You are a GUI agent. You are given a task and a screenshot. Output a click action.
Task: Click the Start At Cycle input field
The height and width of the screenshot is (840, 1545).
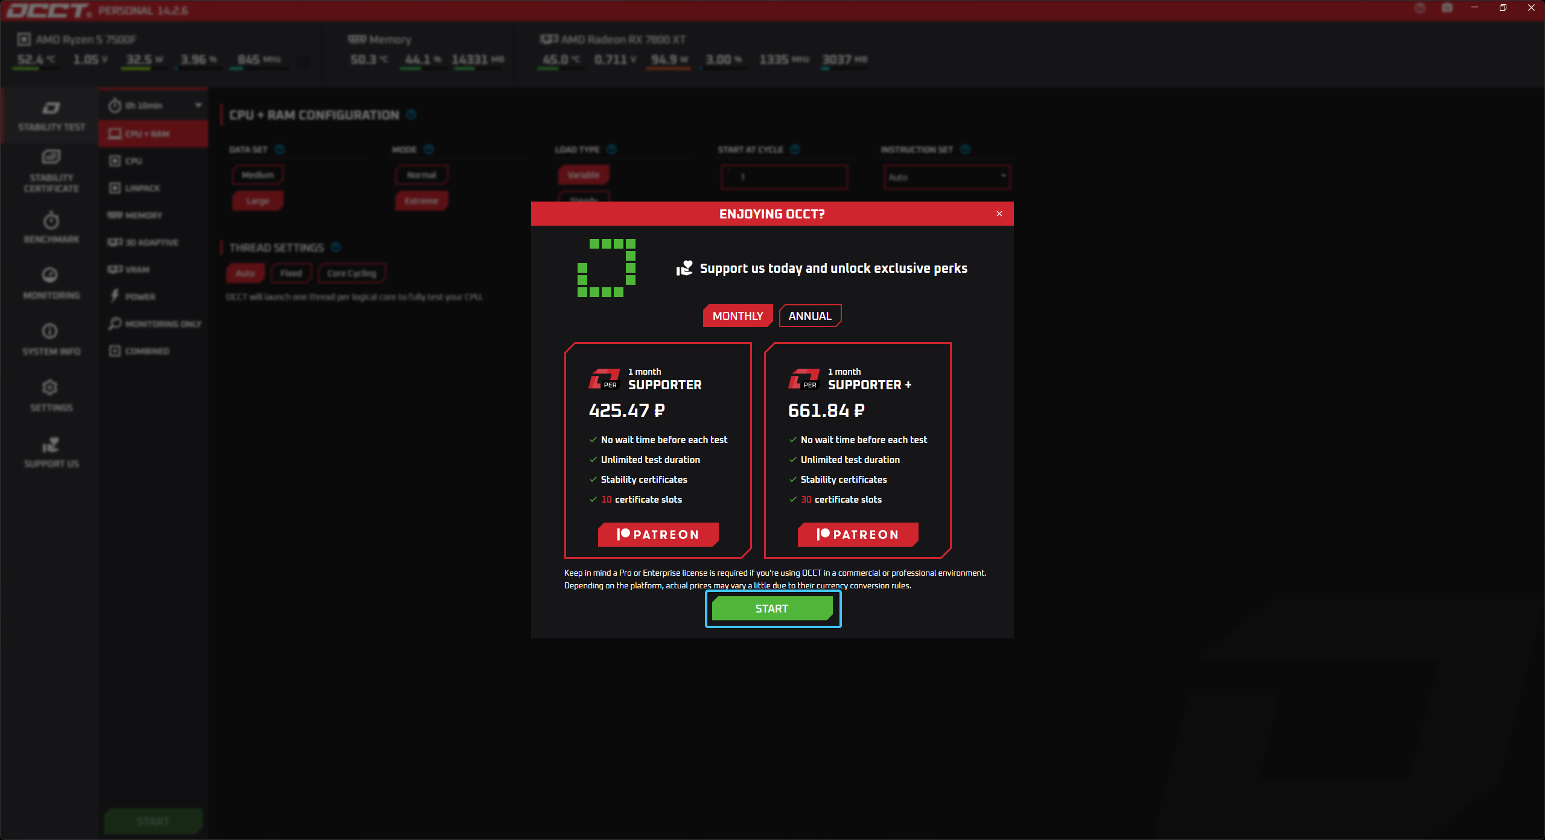click(x=784, y=177)
